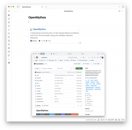This screenshot has height=130, width=132.
Task: Click the repository icon in the card
Action: [31, 29]
